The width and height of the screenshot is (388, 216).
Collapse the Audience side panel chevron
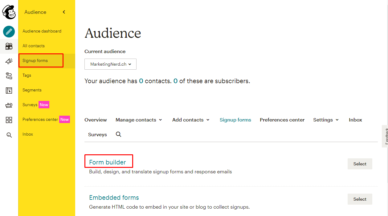click(64, 12)
